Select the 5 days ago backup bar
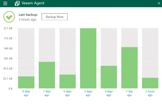This screenshot has width=162, height=104. point(88,58)
